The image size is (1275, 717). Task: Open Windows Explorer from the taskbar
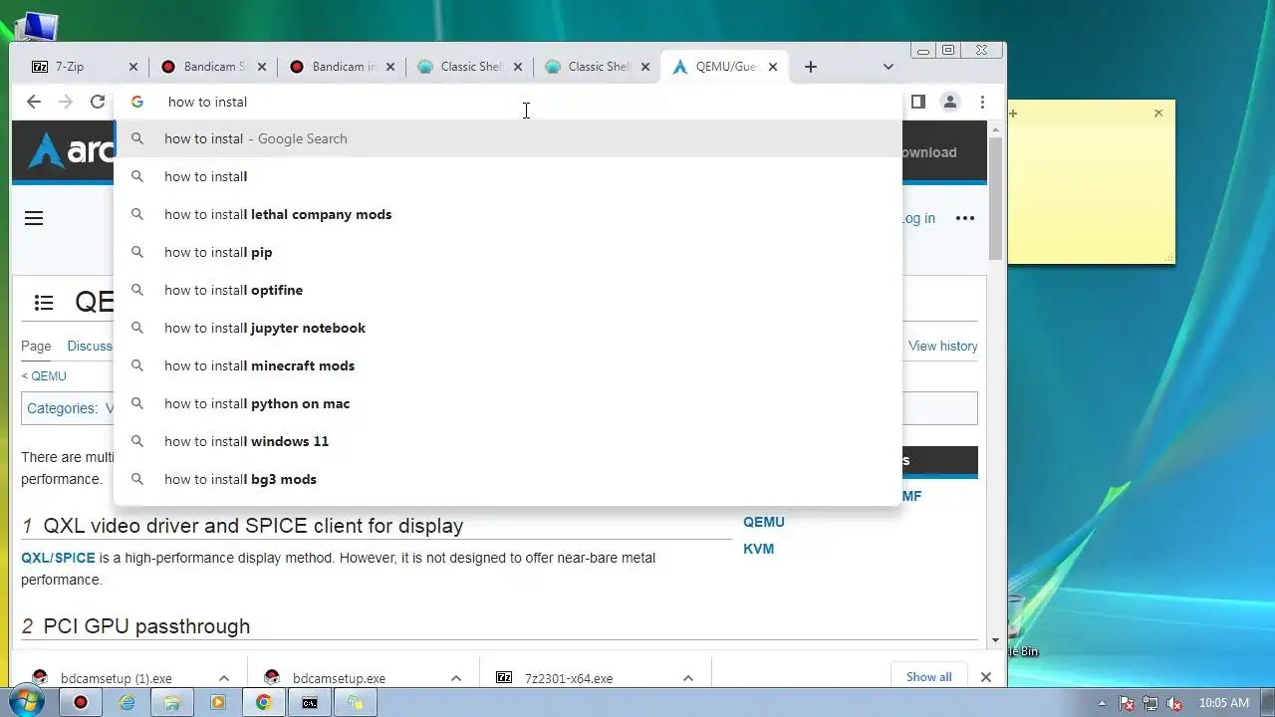pyautogui.click(x=171, y=702)
